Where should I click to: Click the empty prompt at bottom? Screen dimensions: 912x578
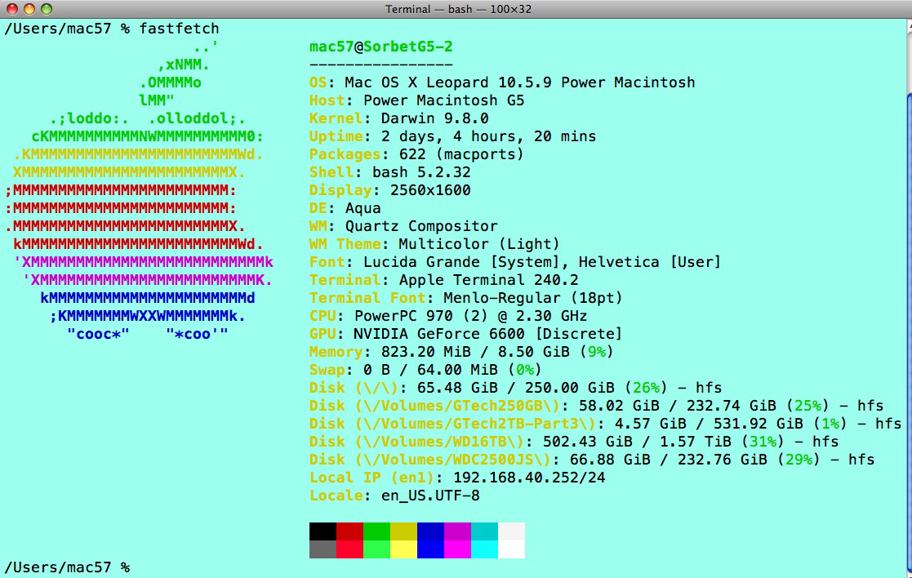[x=68, y=567]
